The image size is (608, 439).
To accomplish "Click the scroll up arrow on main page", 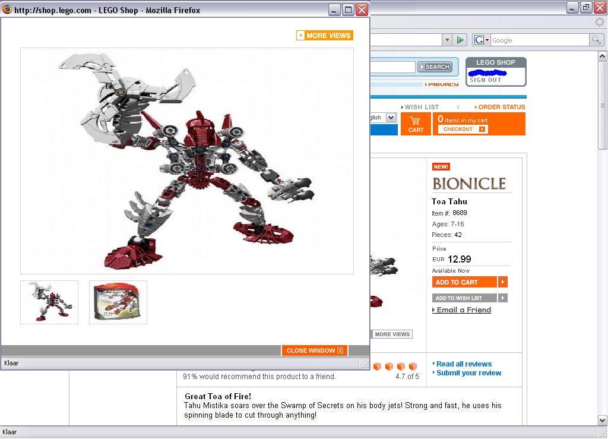I will pyautogui.click(x=602, y=56).
